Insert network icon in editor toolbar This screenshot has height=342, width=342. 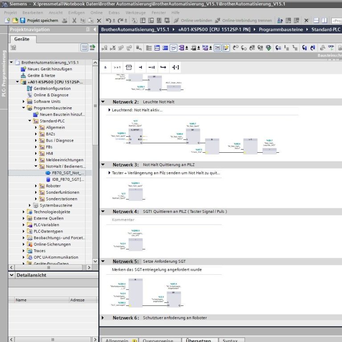pyautogui.click(x=105, y=48)
